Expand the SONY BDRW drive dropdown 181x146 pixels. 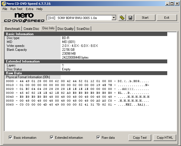pyautogui.click(x=114, y=18)
